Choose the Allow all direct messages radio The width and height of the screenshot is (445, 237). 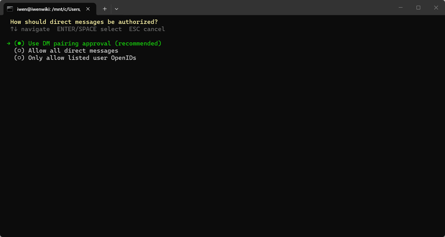click(19, 51)
